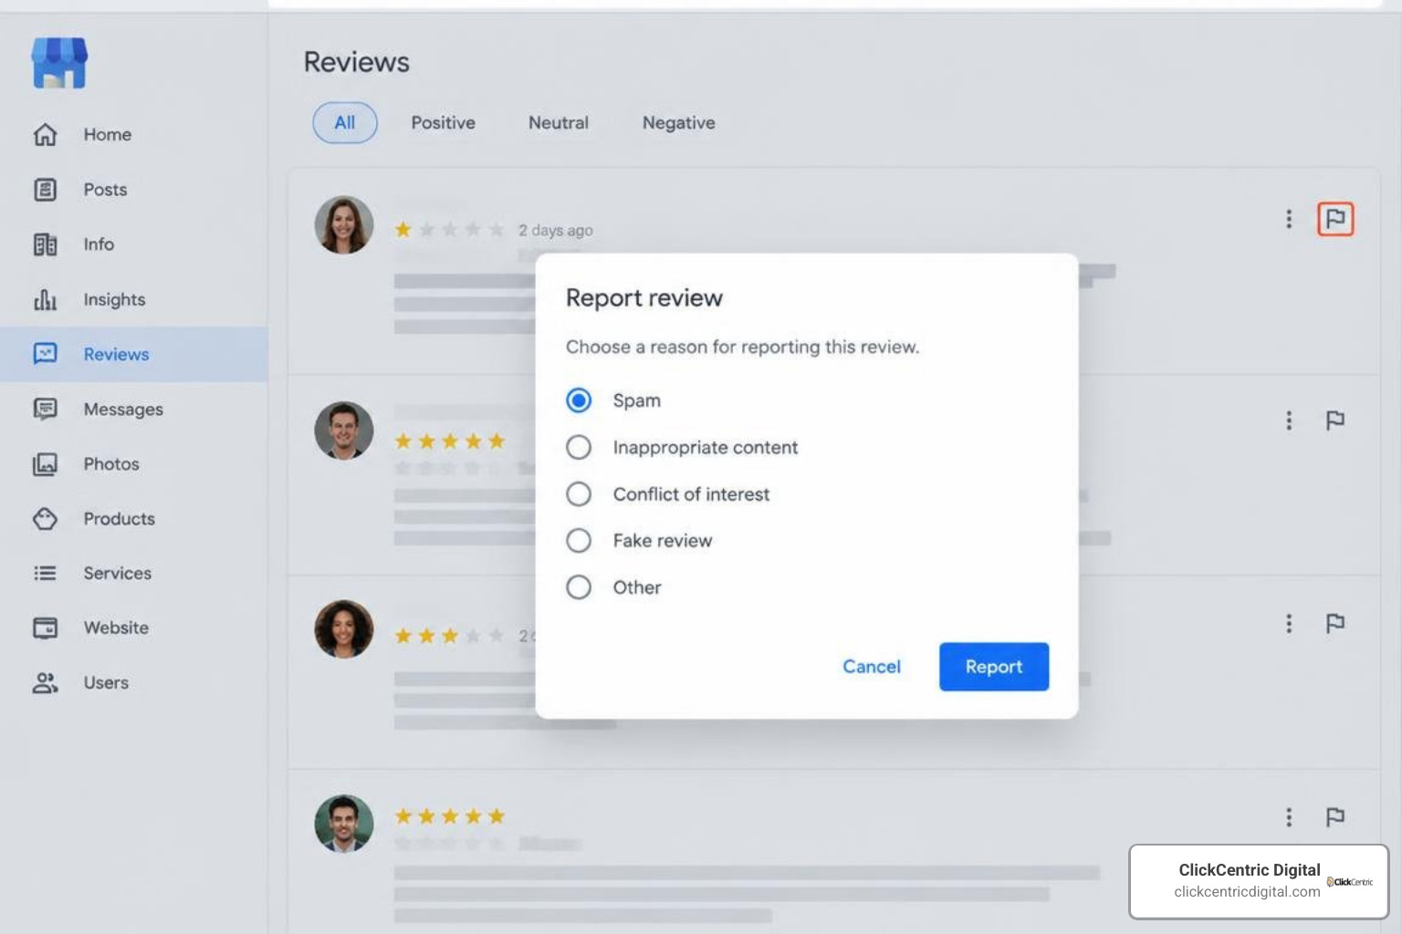1402x934 pixels.
Task: Click the first reviewer's avatar photo
Action: (344, 225)
